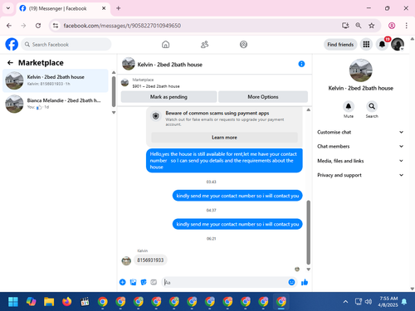Open the profile circle icon in top navigation
The image size is (415, 311).
point(243,44)
